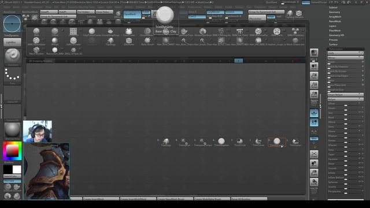Select the CurveSnapSnap brush
Screen dimensions: 370x208
click(110, 32)
